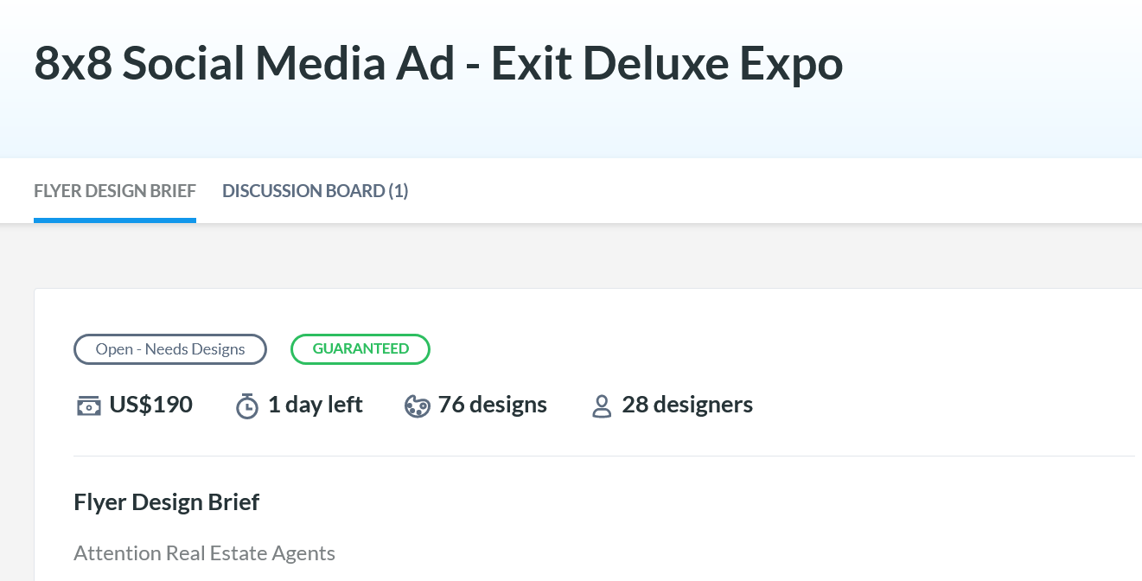1142x581 pixels.
Task: Click the (1) count on Discussion Board
Action: [399, 191]
